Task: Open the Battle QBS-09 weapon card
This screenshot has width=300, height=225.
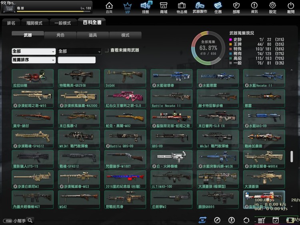Action: (125, 139)
